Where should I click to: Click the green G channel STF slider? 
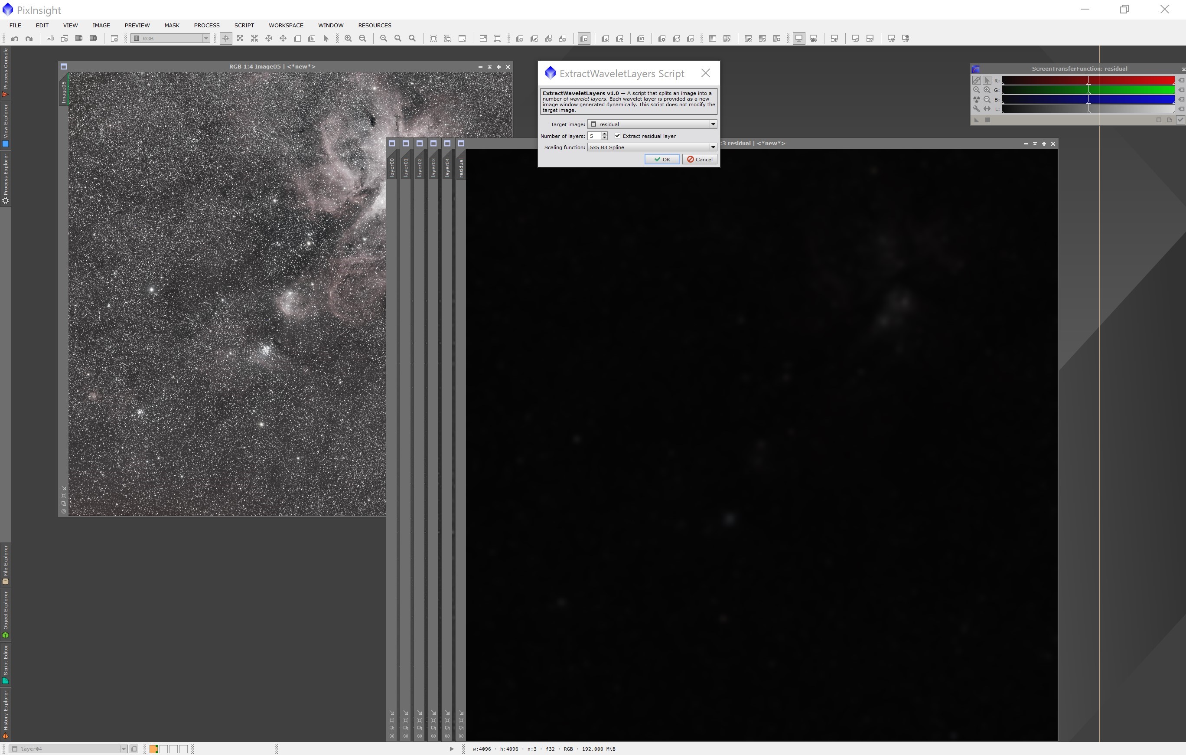point(1088,90)
